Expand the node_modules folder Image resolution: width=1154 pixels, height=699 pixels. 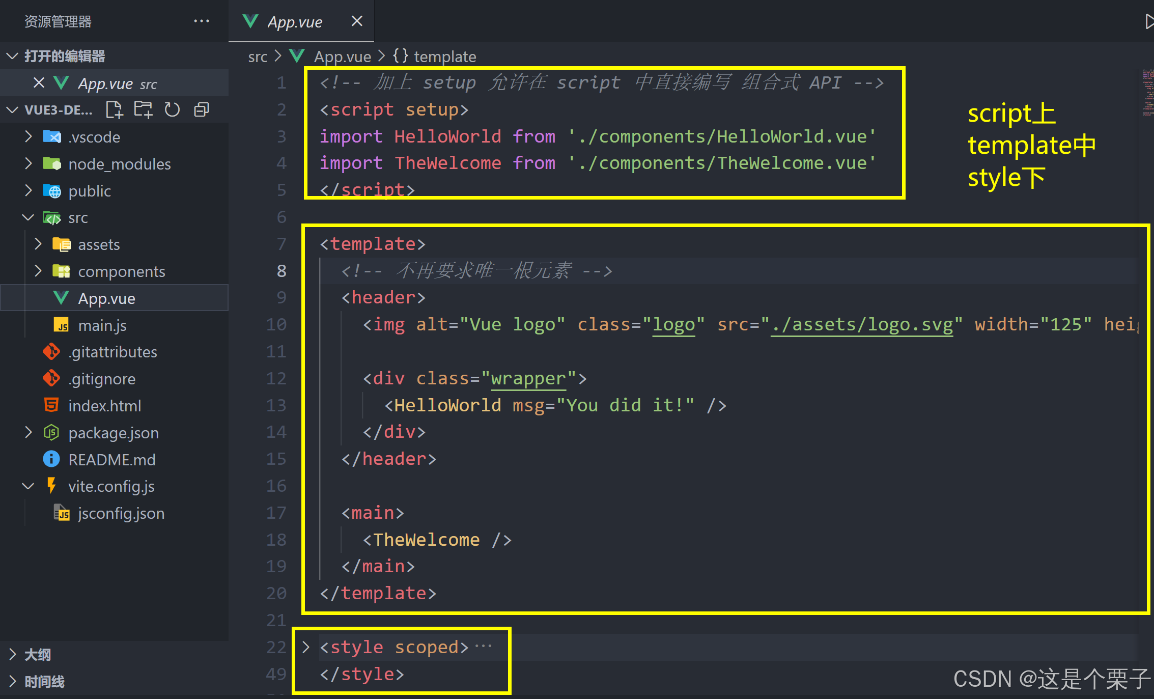pos(29,164)
